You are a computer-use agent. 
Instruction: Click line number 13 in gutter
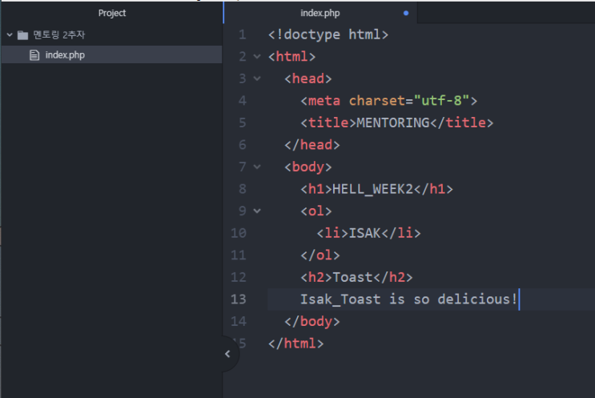pos(239,299)
